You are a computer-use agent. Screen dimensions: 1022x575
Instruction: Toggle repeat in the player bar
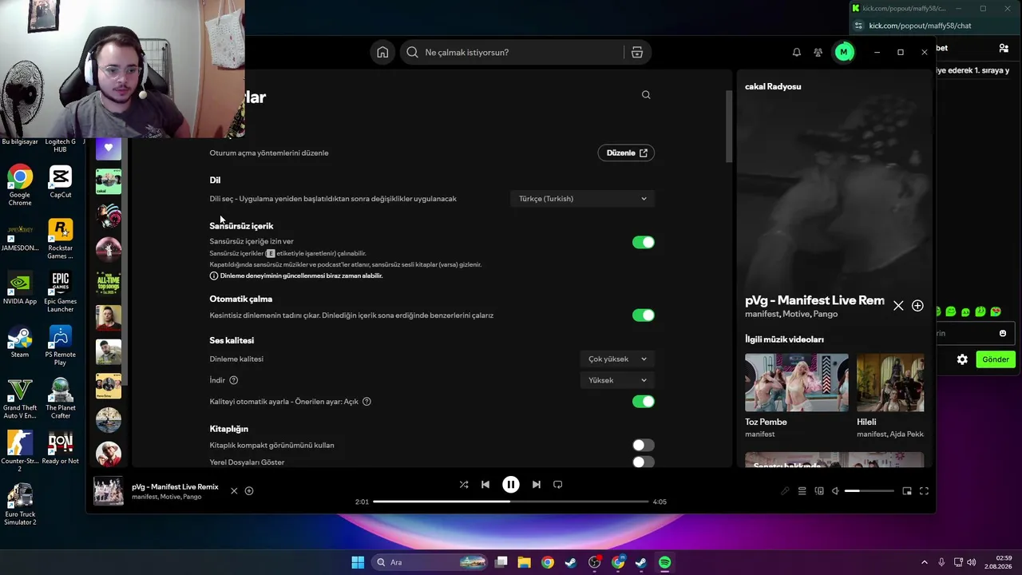click(558, 485)
